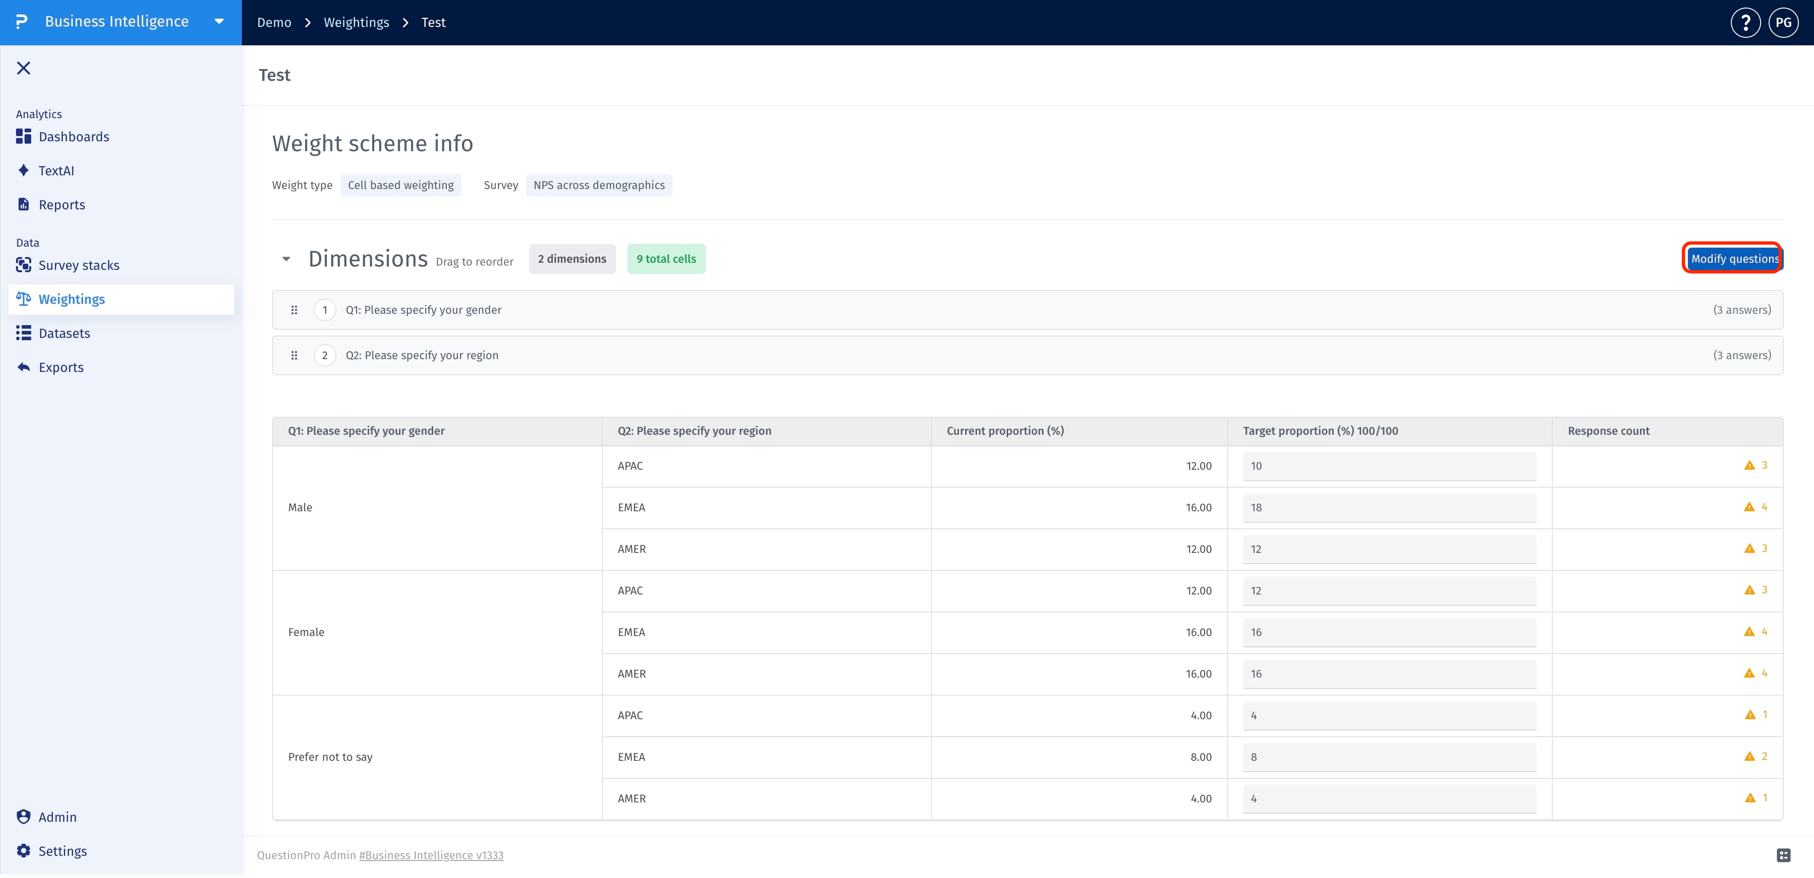1814x878 pixels.
Task: Close the sidebar with the X icon
Action: [24, 68]
